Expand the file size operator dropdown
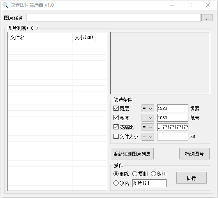Image resolution: width=218 pixels, height=198 pixels. tap(148, 137)
